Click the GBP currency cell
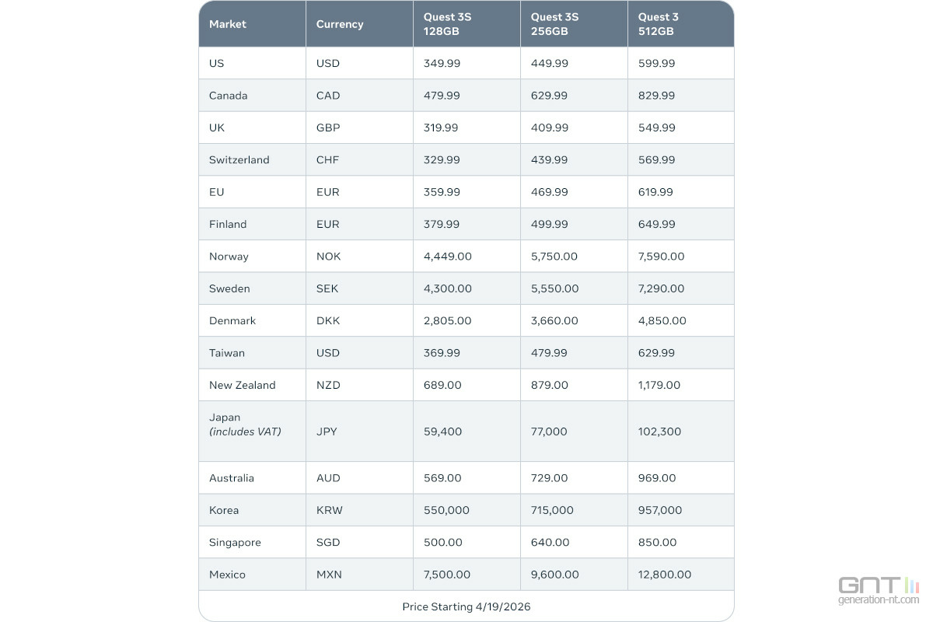Screen dimensions: 933x622 328,128
